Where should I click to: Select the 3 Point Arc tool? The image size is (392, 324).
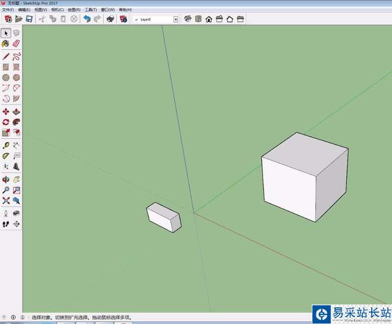pyautogui.click(x=6, y=99)
